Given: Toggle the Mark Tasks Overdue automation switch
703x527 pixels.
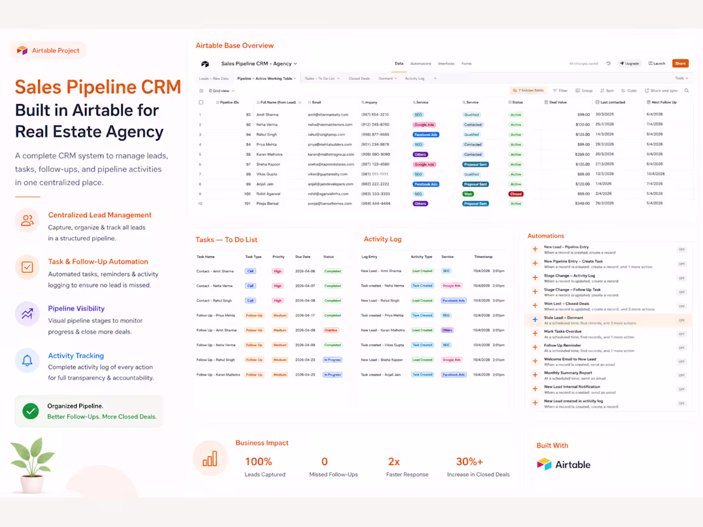Looking at the screenshot, I should click(x=681, y=334).
